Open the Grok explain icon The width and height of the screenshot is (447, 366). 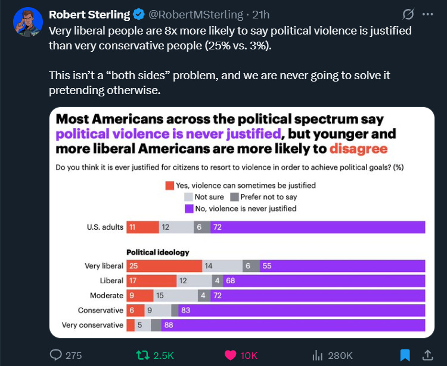click(408, 14)
